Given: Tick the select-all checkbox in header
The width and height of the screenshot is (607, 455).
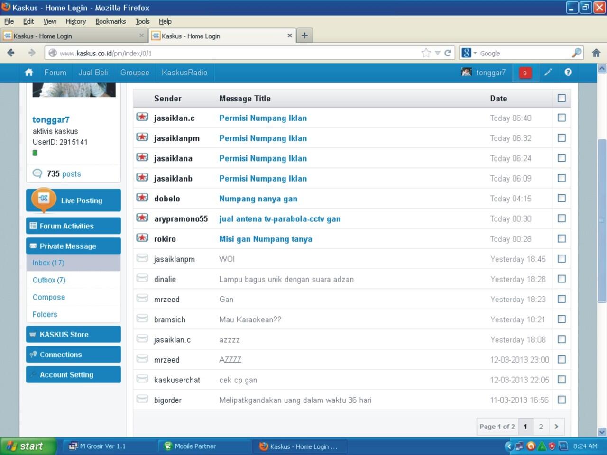Looking at the screenshot, I should click(x=561, y=98).
